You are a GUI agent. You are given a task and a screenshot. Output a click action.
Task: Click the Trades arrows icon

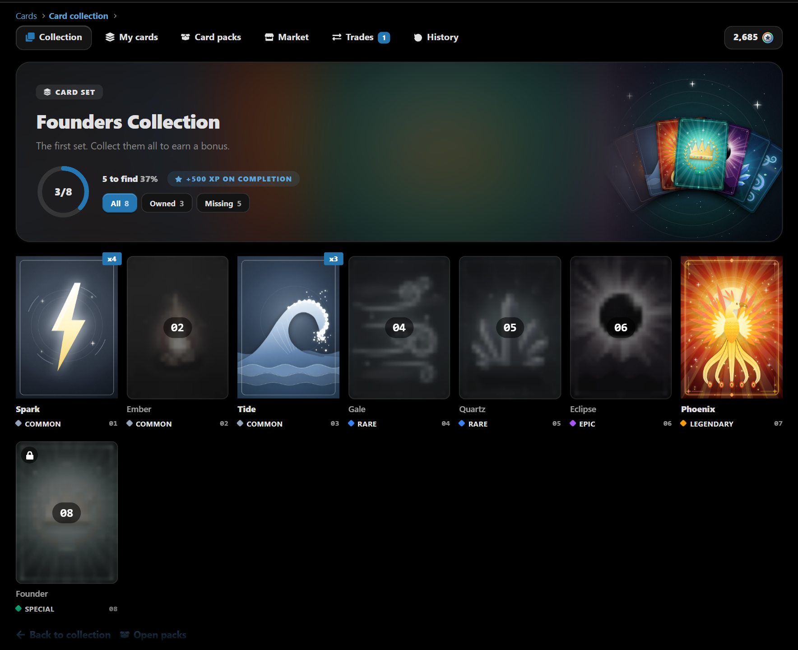click(x=337, y=37)
